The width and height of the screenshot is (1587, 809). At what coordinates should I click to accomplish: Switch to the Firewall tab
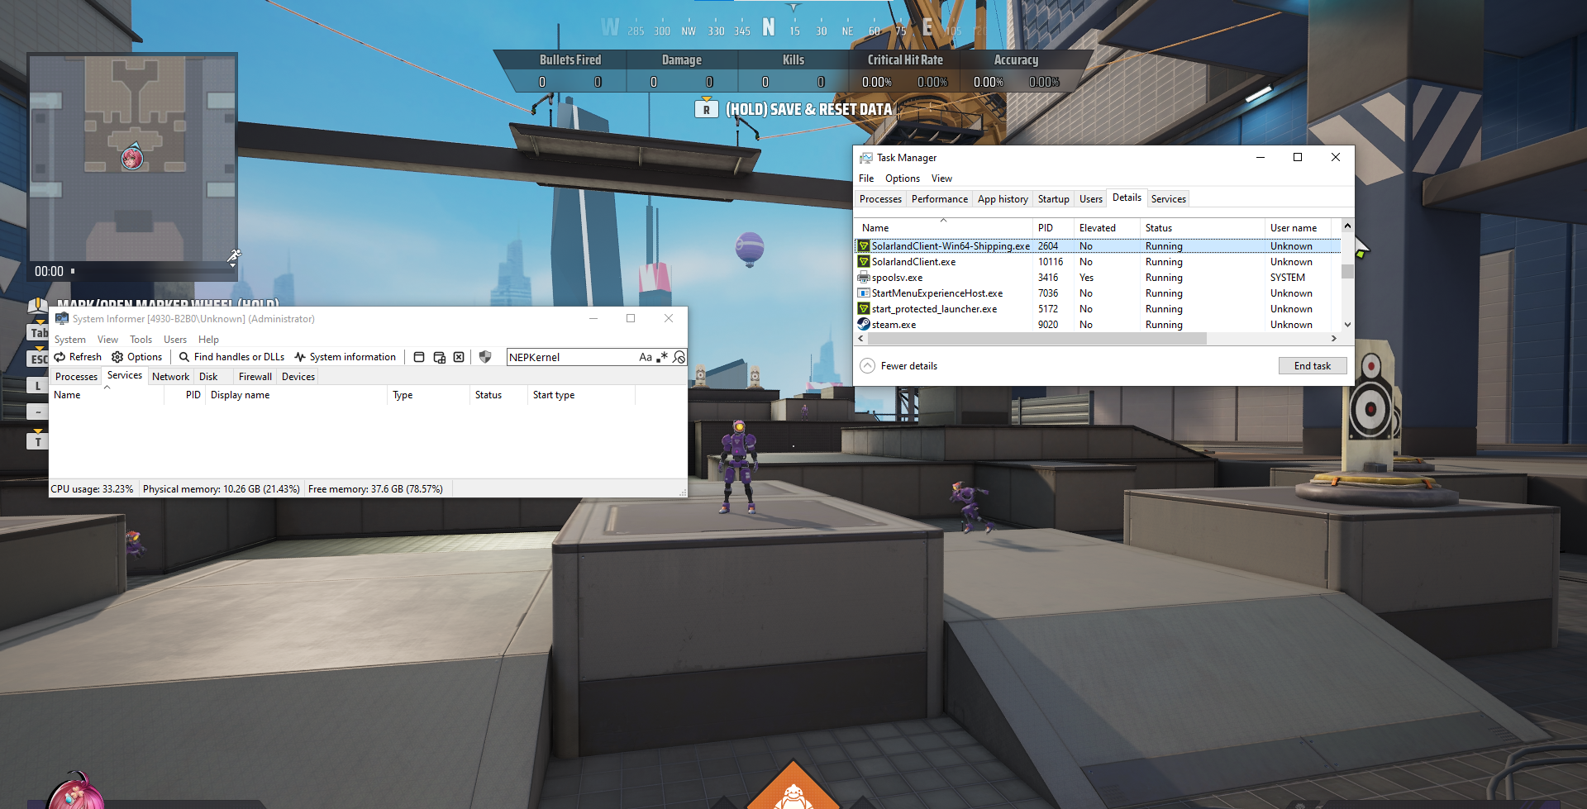pyautogui.click(x=255, y=377)
